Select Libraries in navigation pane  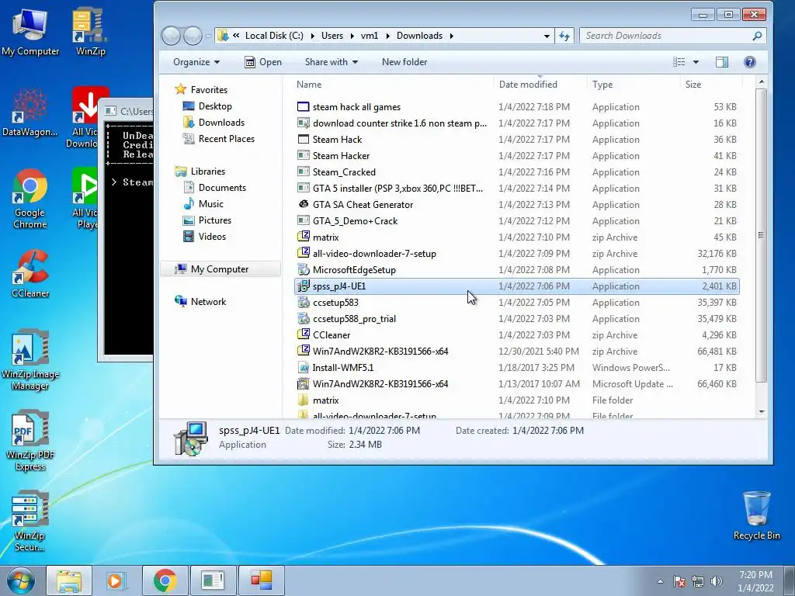(200, 172)
